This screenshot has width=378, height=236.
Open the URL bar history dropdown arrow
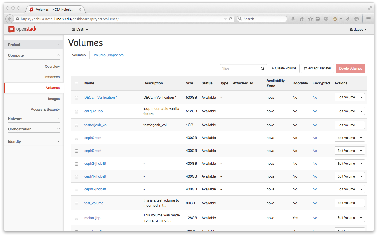coord(225,19)
